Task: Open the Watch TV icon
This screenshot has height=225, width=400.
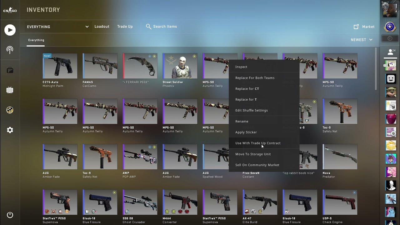Action: click(10, 90)
